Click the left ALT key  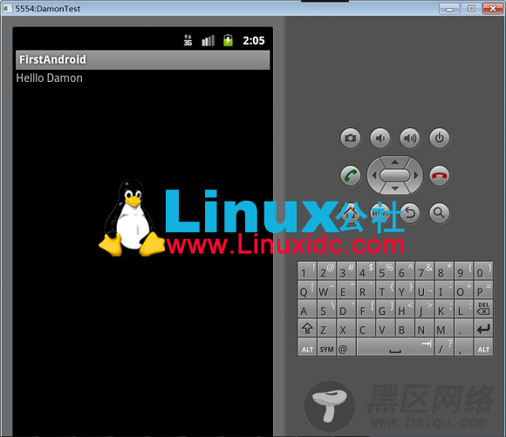(x=307, y=347)
